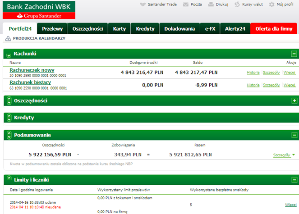The width and height of the screenshot is (299, 214).
Task: Click account number 20 1090 2590 0000 0001 0000 0001
Action: tap(38, 75)
